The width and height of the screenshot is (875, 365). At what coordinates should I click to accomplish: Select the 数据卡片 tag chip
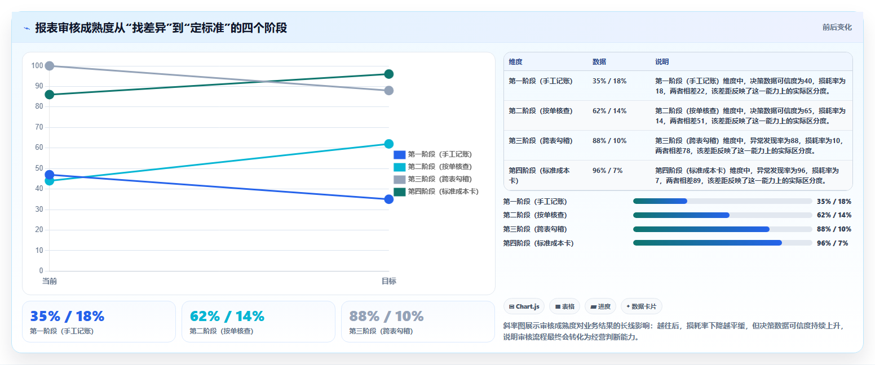point(641,306)
